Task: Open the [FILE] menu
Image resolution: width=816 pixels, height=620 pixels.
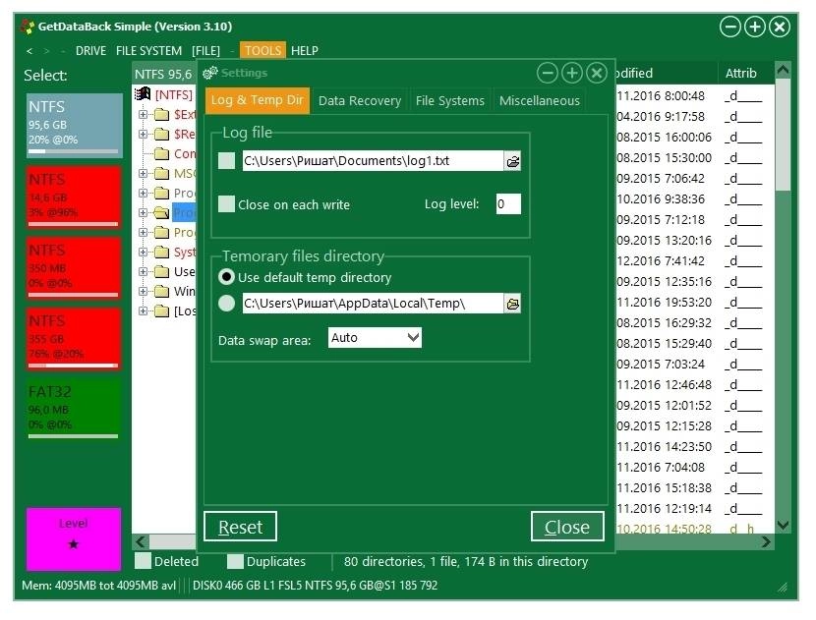Action: (205, 51)
